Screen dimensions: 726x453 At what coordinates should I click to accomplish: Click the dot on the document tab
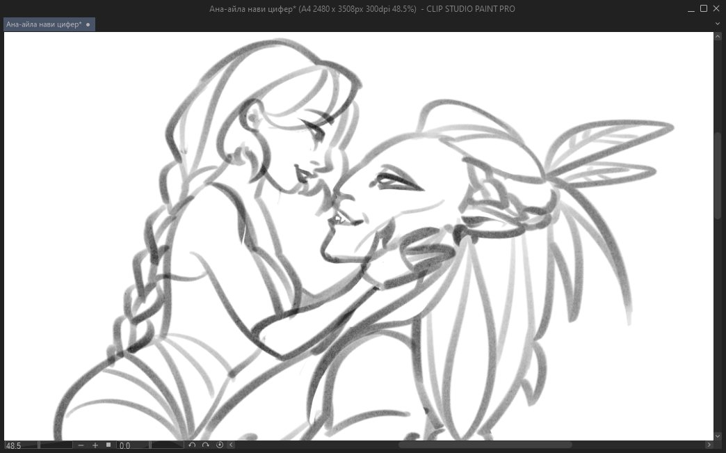pyautogui.click(x=88, y=24)
